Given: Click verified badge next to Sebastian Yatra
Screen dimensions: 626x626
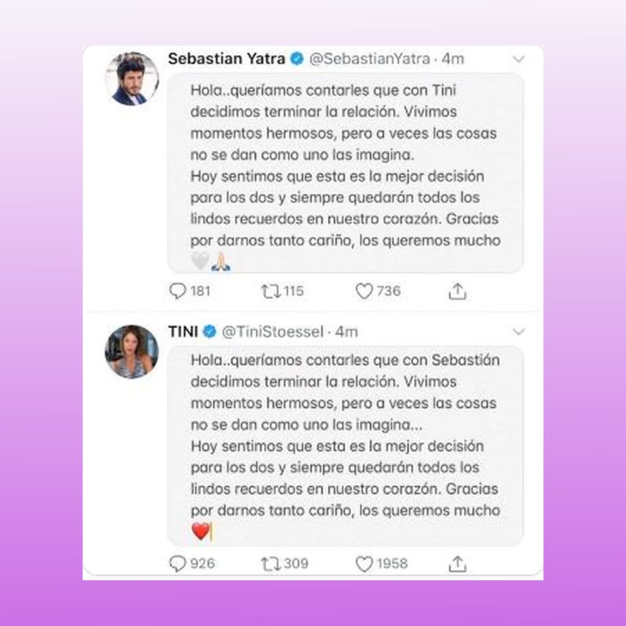Looking at the screenshot, I should (x=297, y=59).
